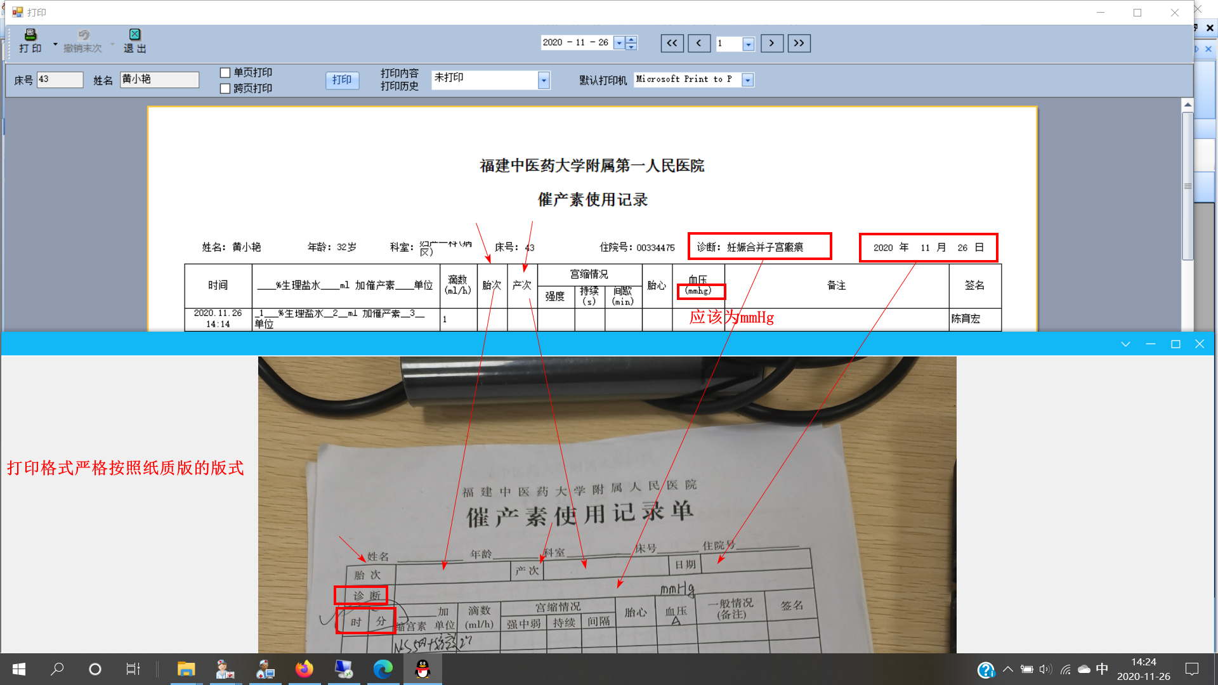Screen dimensions: 1218x685
Task: Click the 床号 input field
Action: click(60, 79)
